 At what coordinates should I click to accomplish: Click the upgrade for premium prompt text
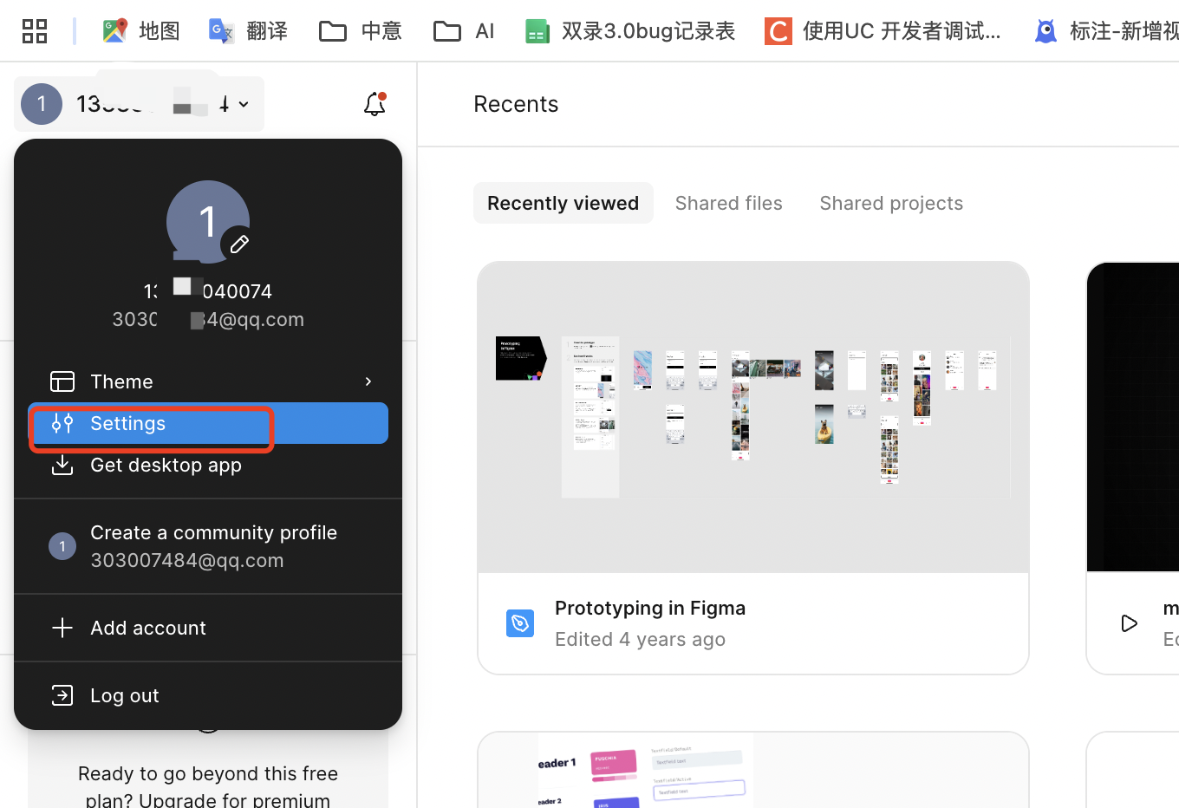tap(208, 786)
